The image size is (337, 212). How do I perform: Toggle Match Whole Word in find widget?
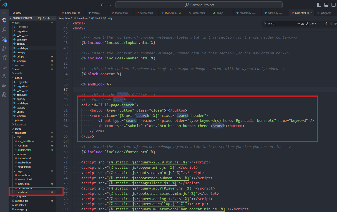tap(303, 24)
